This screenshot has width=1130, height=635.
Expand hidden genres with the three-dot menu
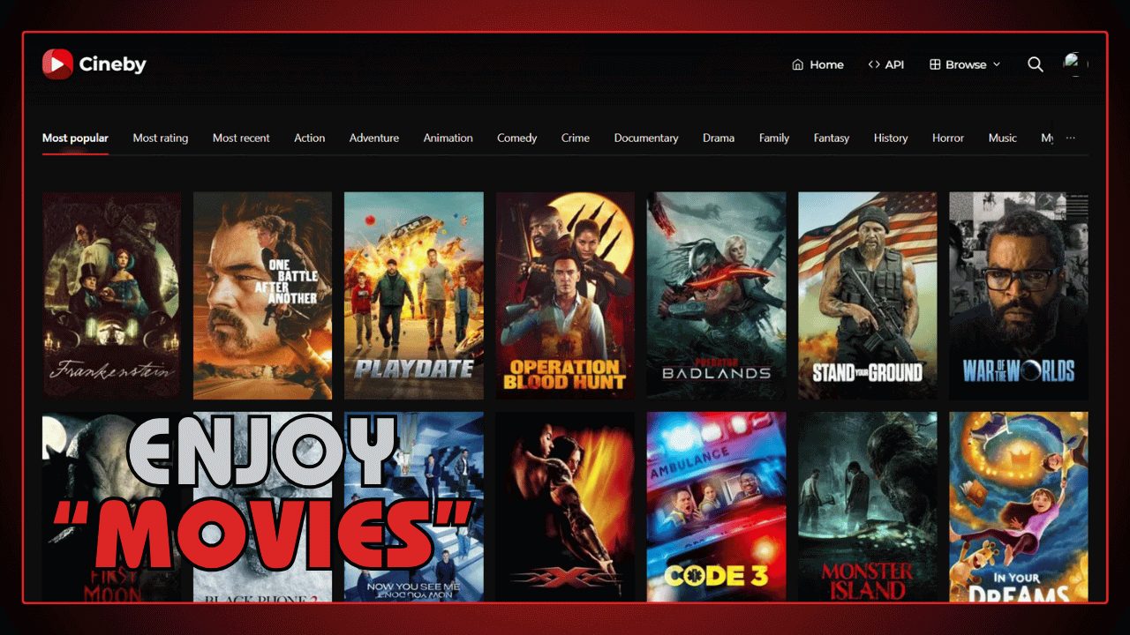[1070, 138]
